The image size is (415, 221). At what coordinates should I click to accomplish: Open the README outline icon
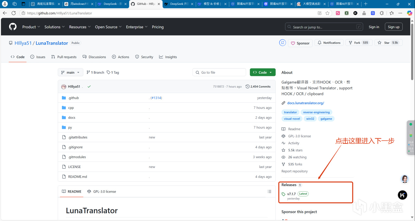[x=269, y=192]
